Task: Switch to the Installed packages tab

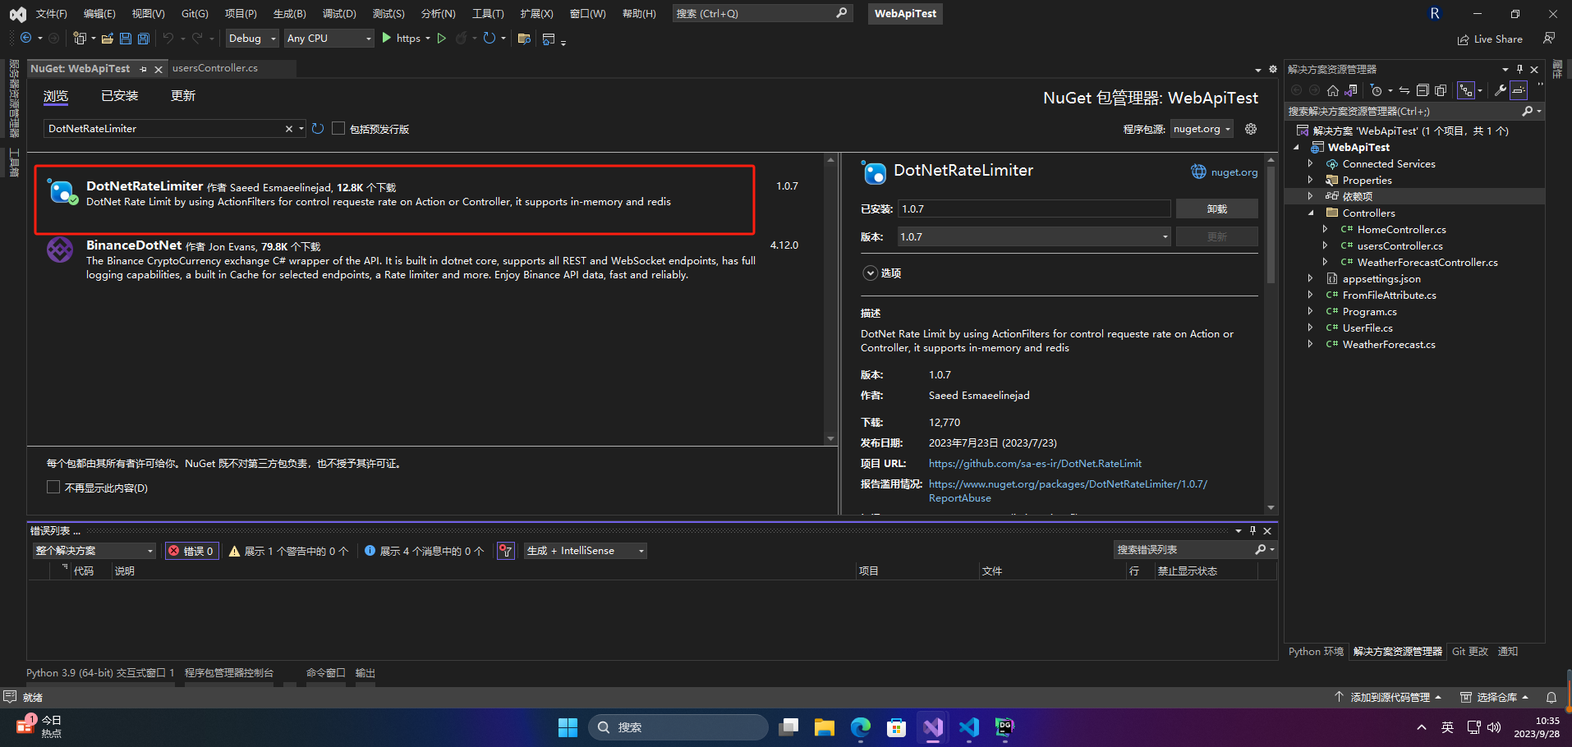Action: coord(119,96)
